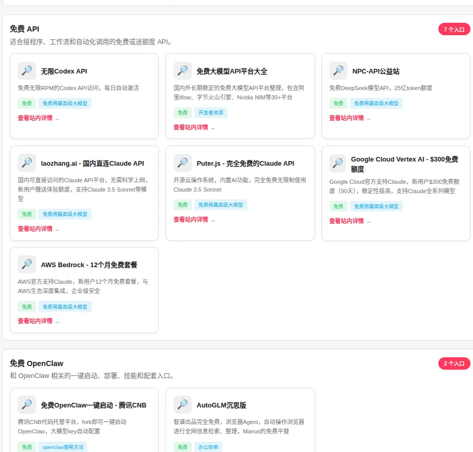473x452 pixels.
Task: Select the AWS Bedrock - 12个月免费套餐 title
Action: pos(89,265)
